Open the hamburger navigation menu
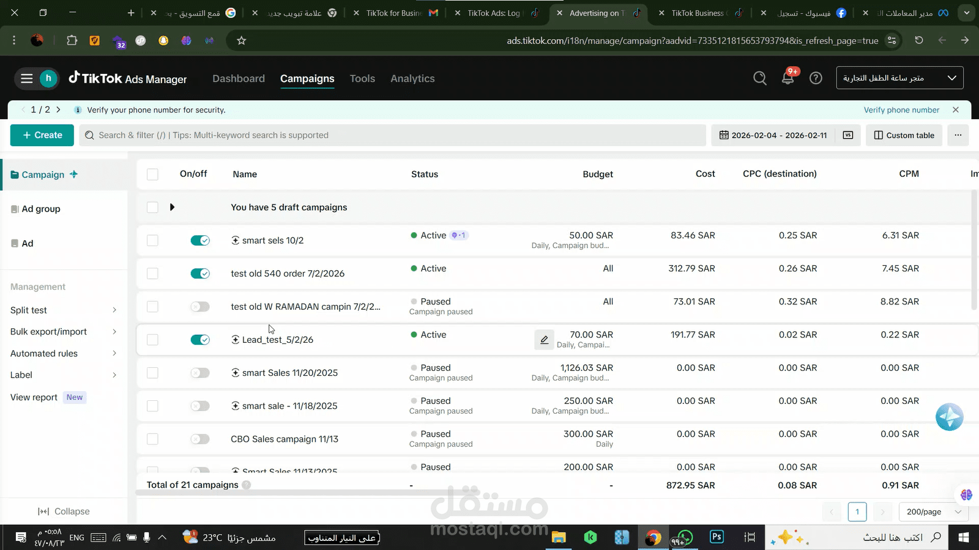Screen dimensions: 979x550 tap(26, 78)
